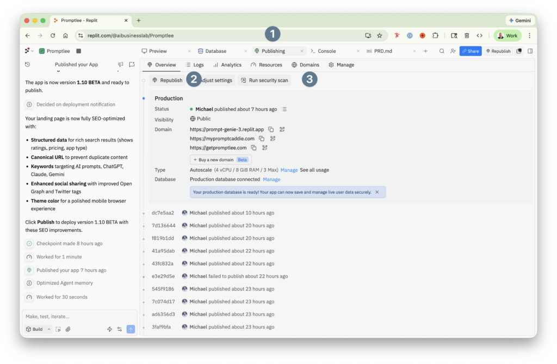The image size is (557, 364).
Task: Stop the running app square button
Action: (79, 51)
